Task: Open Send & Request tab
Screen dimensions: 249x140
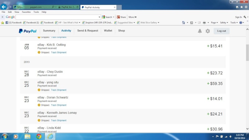Action: 88,30
